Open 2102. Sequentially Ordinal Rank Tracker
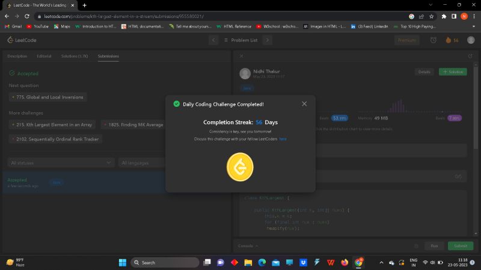The image size is (481, 270). coord(55,139)
